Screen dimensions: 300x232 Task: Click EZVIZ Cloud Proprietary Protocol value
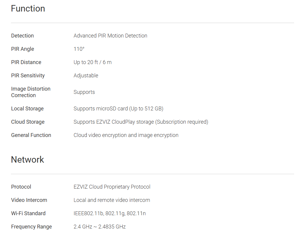[112, 187]
